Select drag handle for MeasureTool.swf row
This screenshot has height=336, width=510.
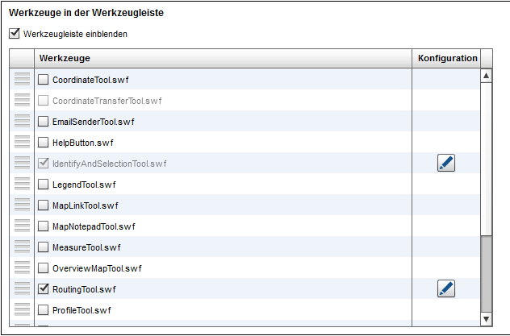(22, 247)
